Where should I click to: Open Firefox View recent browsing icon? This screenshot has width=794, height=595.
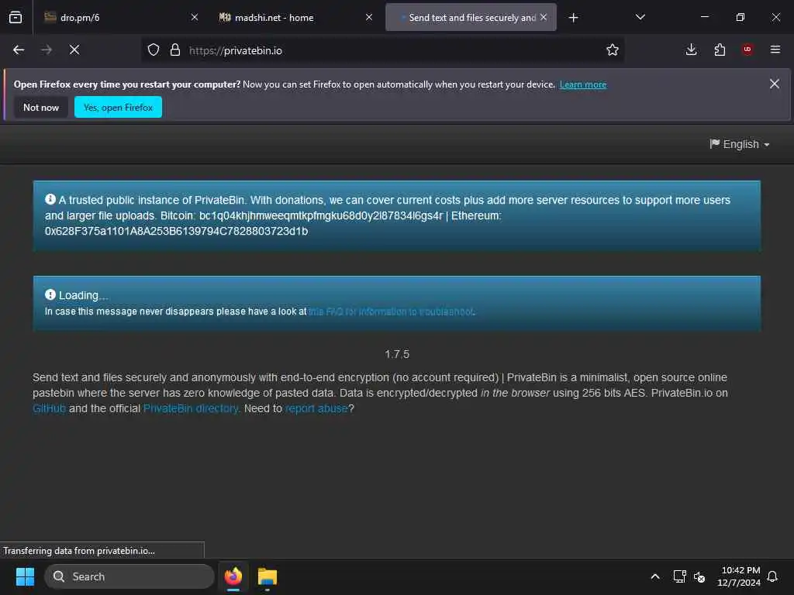(16, 17)
